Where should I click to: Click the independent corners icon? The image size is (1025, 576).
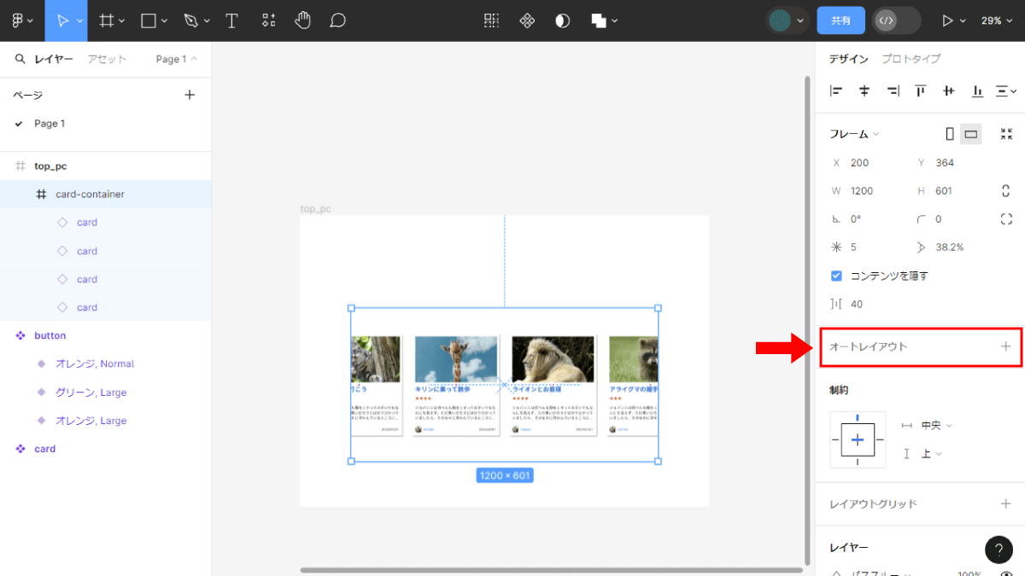tap(1006, 219)
